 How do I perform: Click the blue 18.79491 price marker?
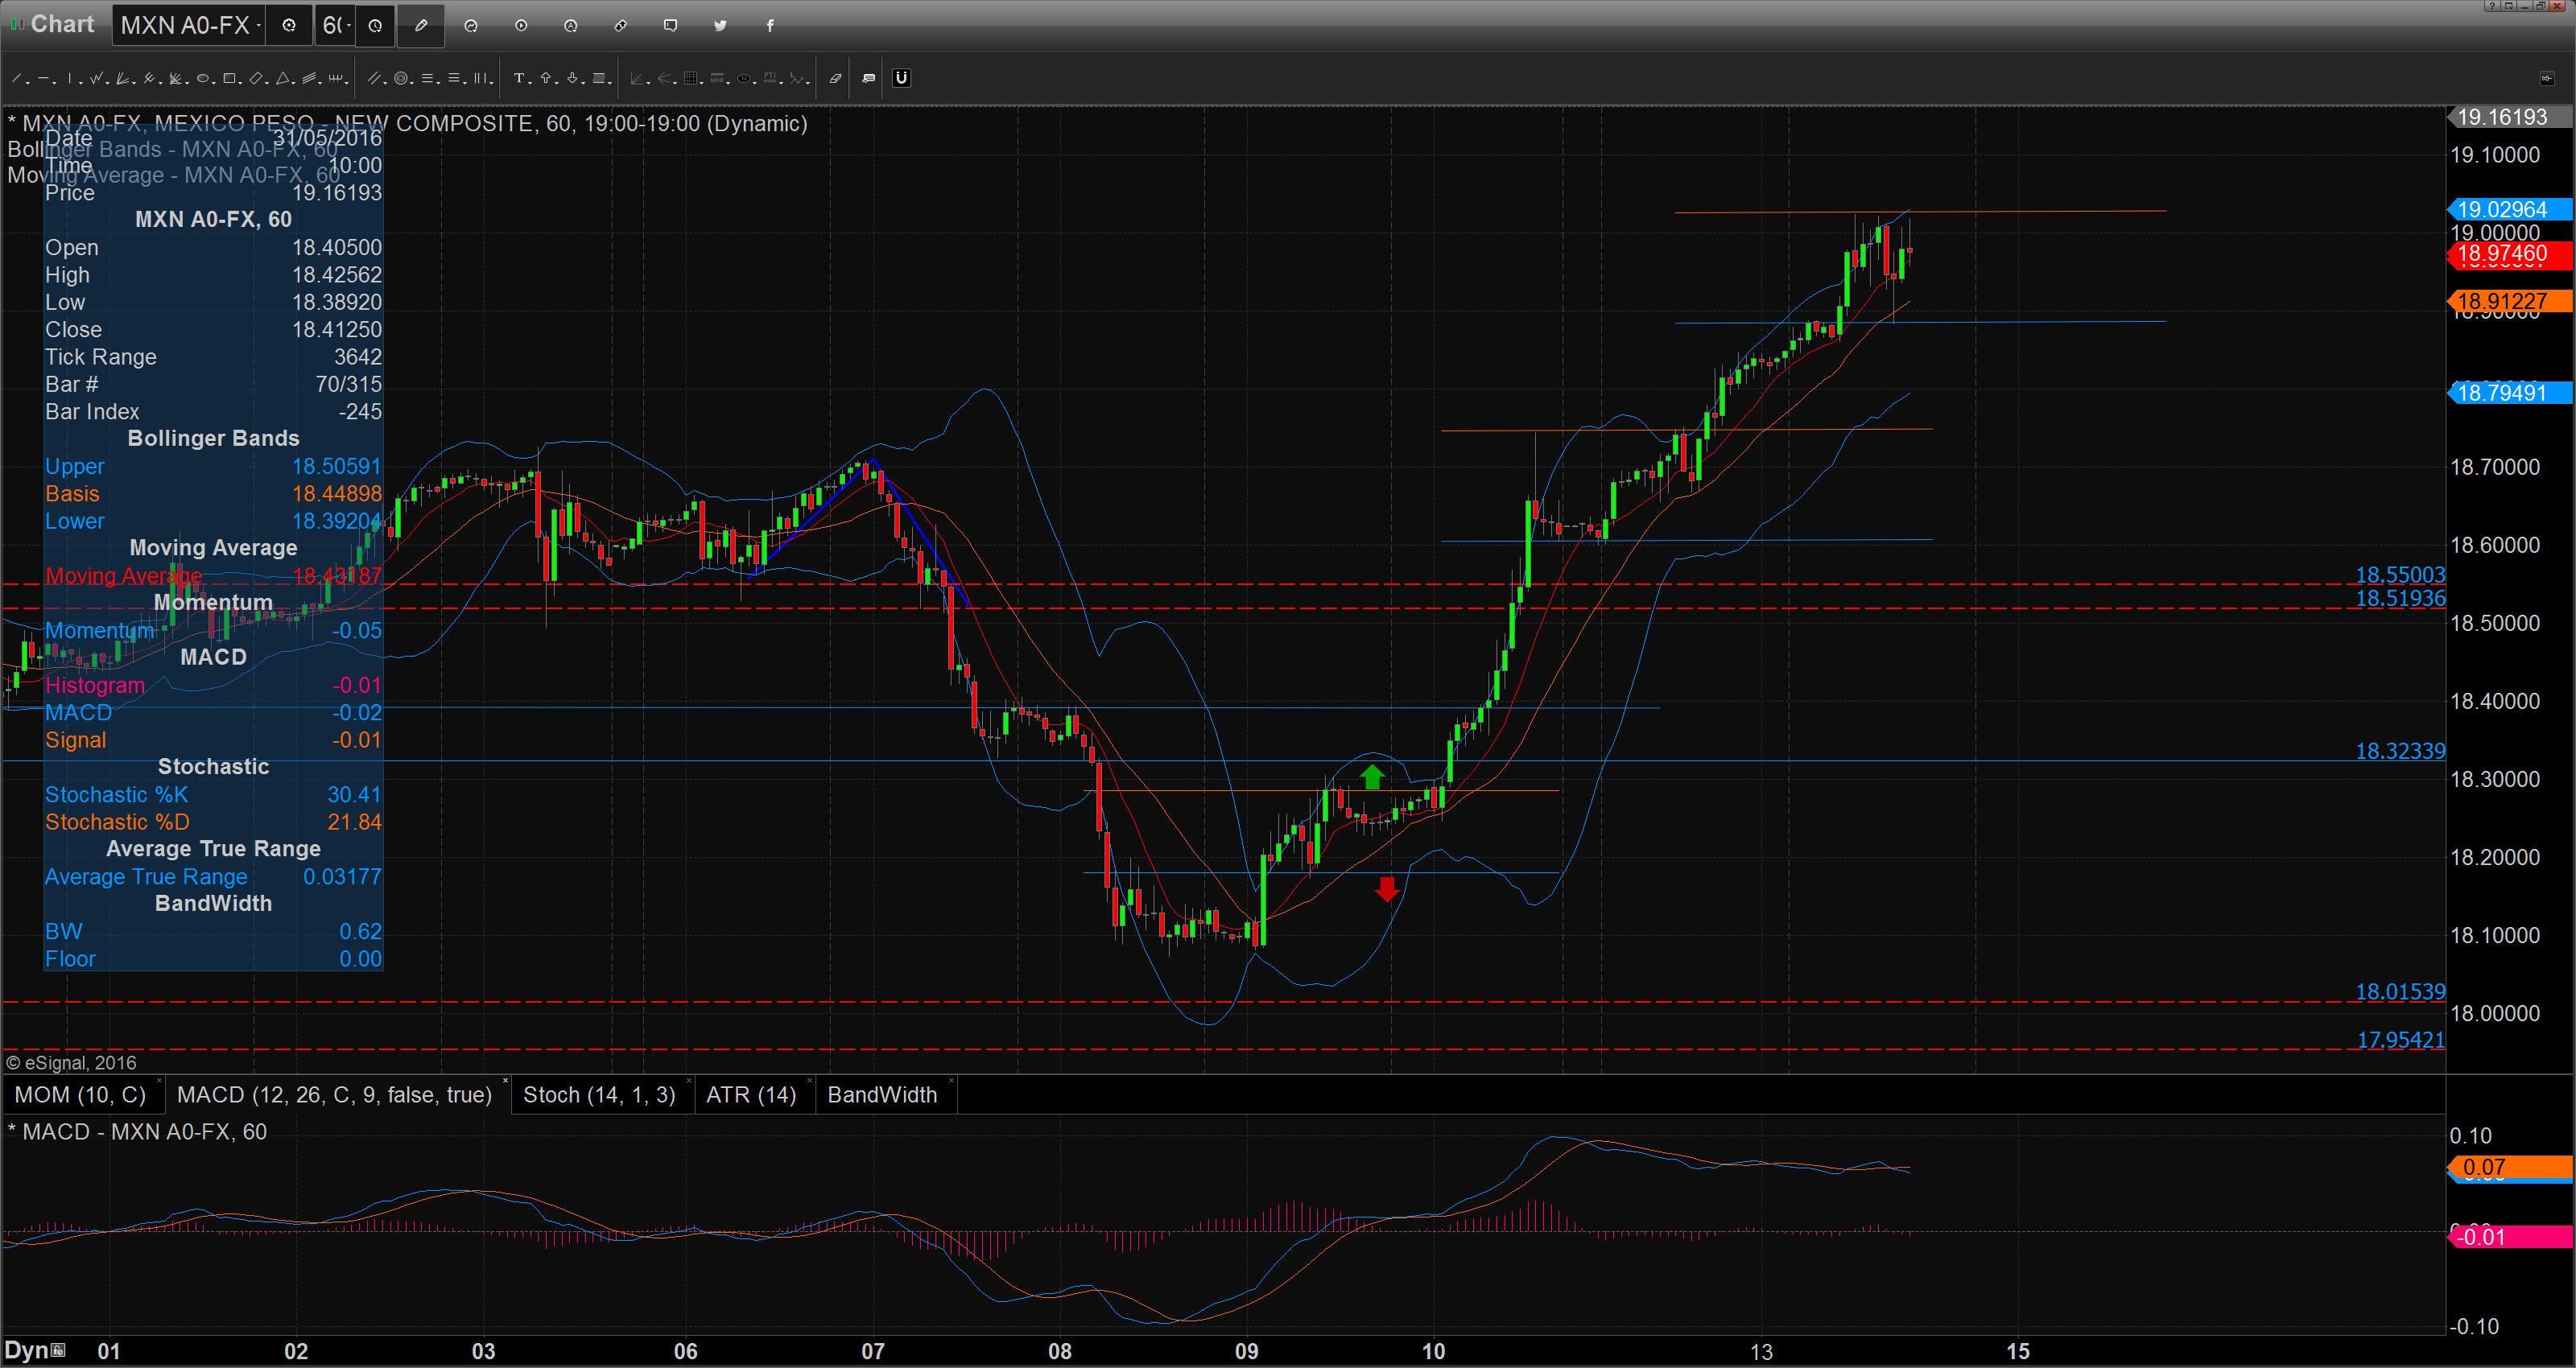click(2509, 393)
